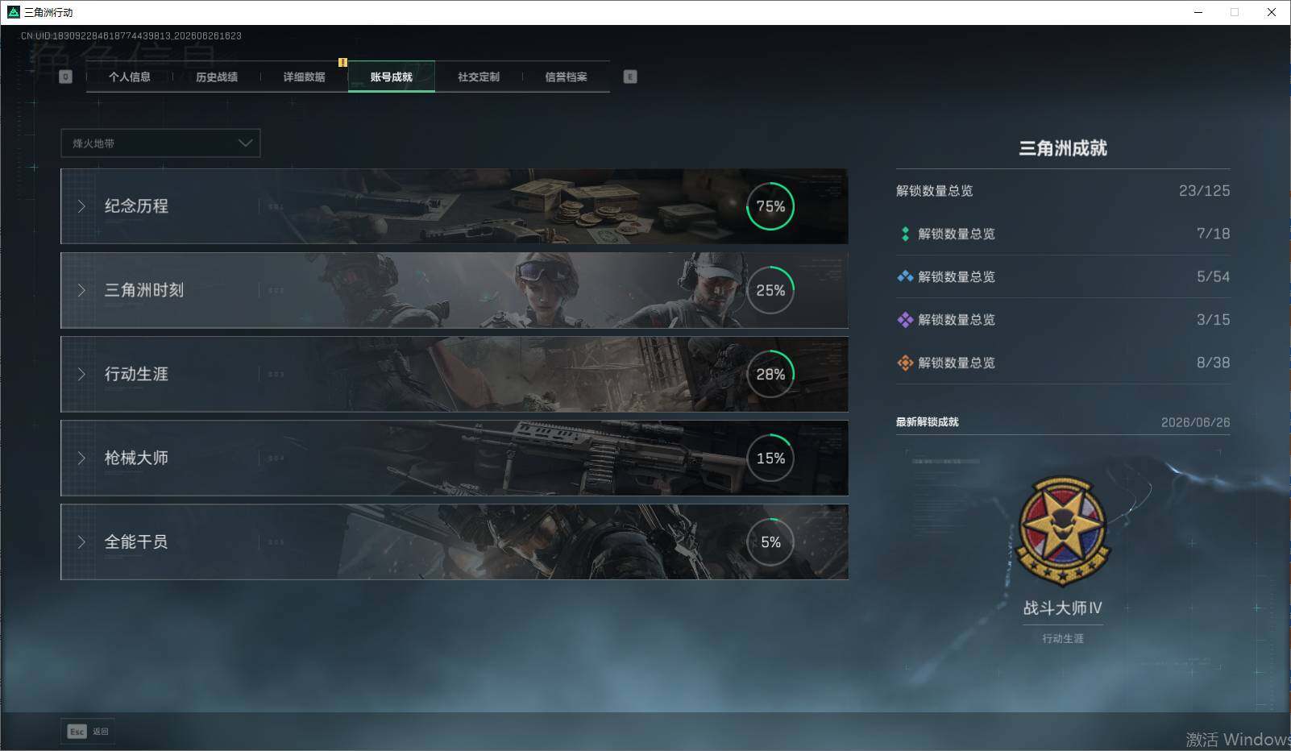
Task: Expand the 三角洲时刻 achievement category
Action: coord(455,290)
